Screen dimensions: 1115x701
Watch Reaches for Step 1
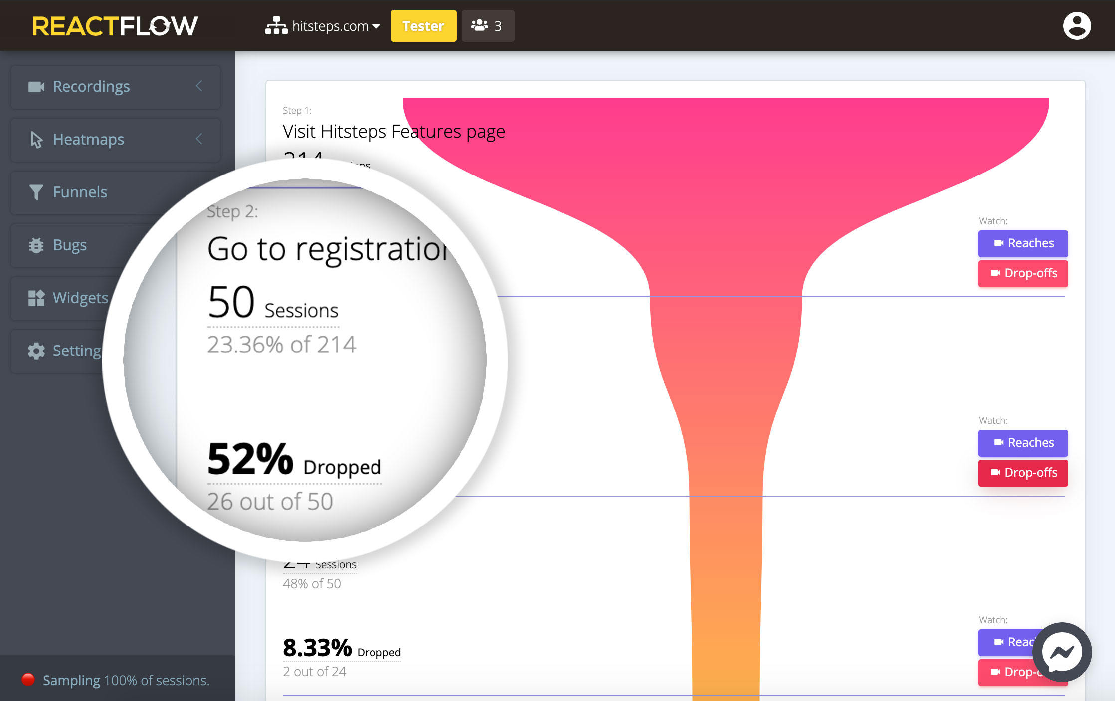[x=1023, y=243]
